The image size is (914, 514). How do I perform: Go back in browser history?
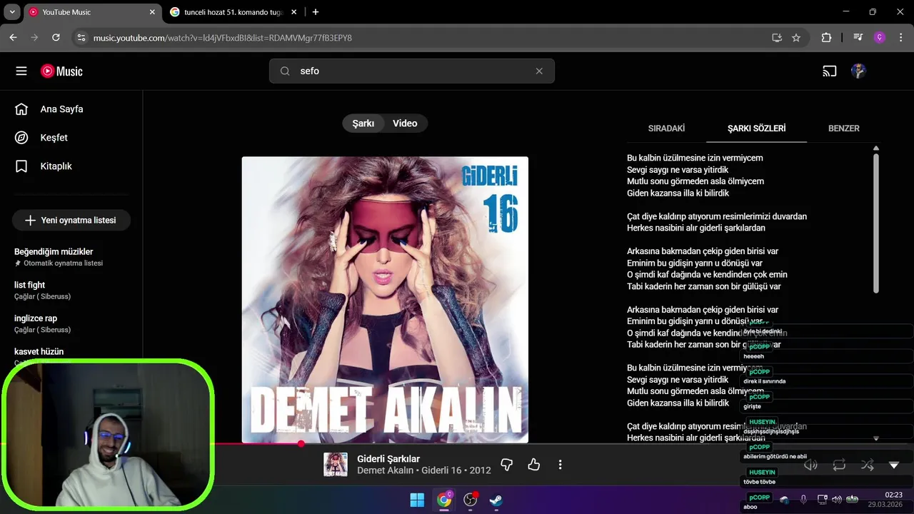13,38
